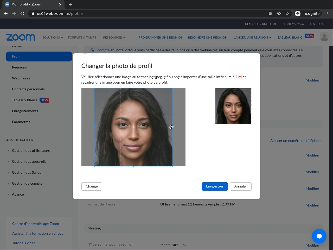Open Paramètres in the sidebar
Viewport: 333px width, 250px height.
click(21, 122)
